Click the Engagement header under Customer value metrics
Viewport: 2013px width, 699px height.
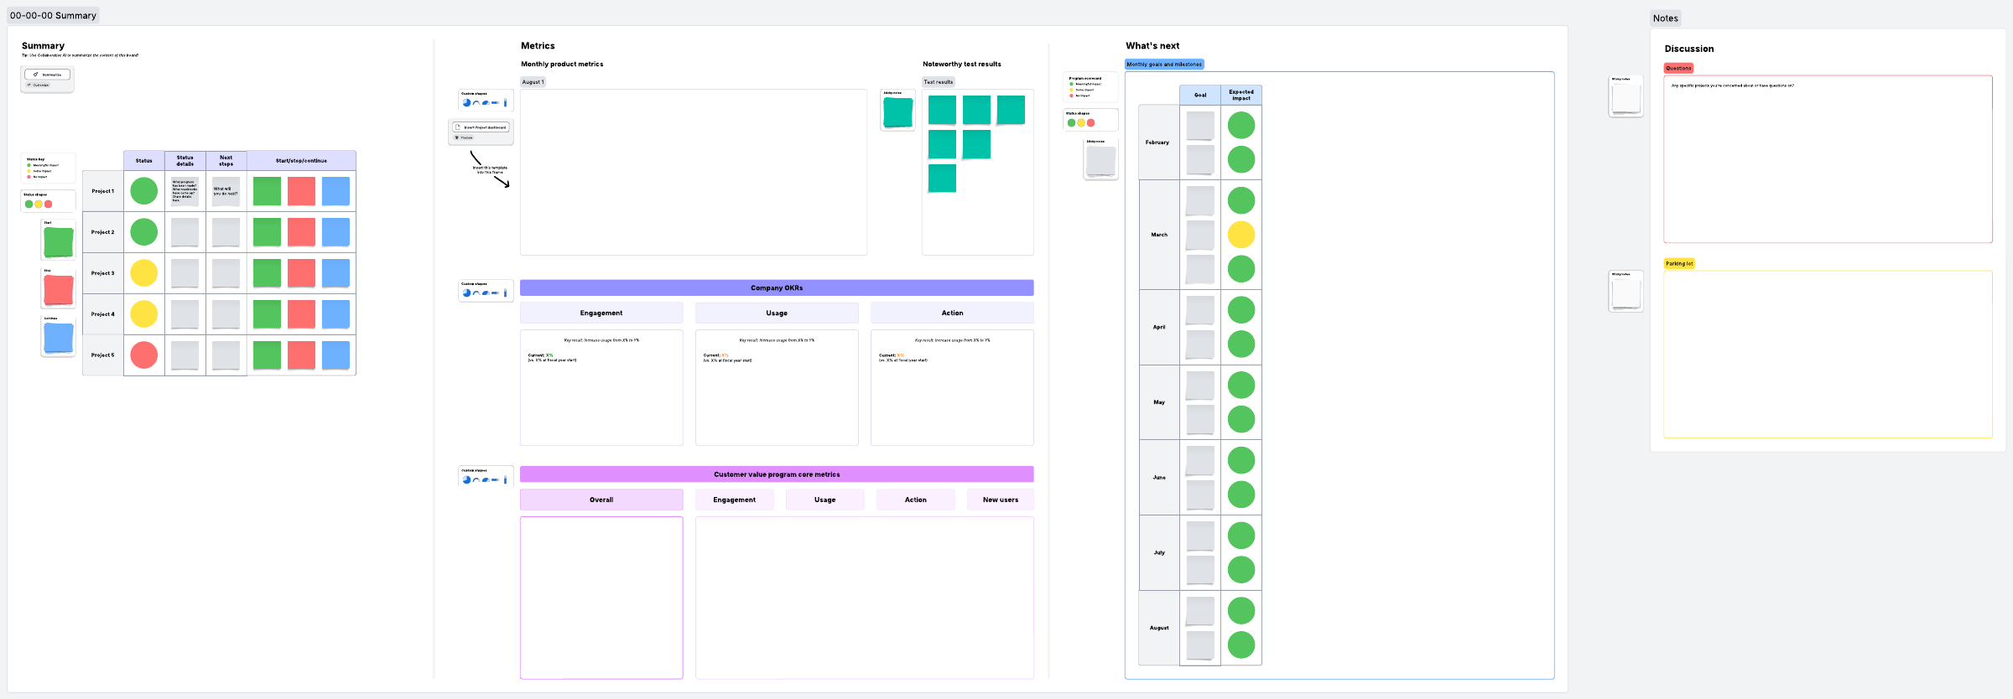(735, 500)
